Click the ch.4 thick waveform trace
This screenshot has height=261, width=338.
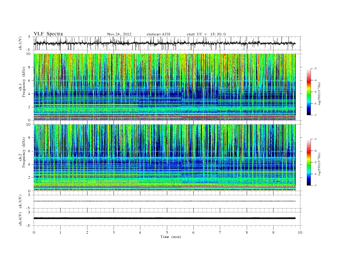pyautogui.click(x=164, y=218)
